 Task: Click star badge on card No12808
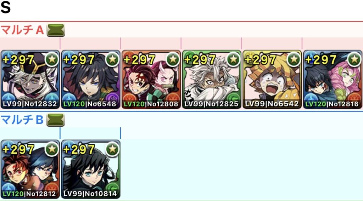(x=173, y=59)
